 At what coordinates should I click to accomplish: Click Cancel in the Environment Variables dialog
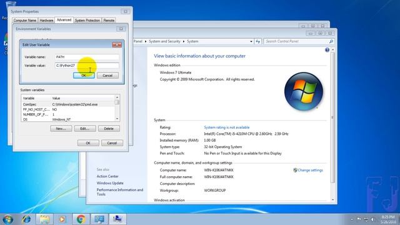(112, 143)
